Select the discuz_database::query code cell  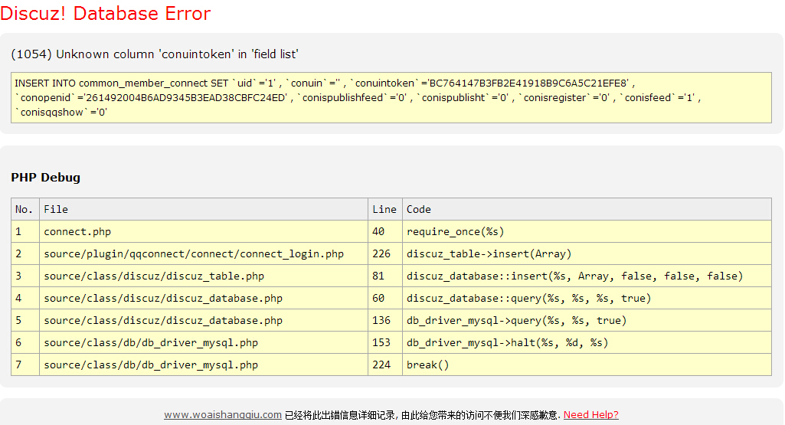(587, 298)
